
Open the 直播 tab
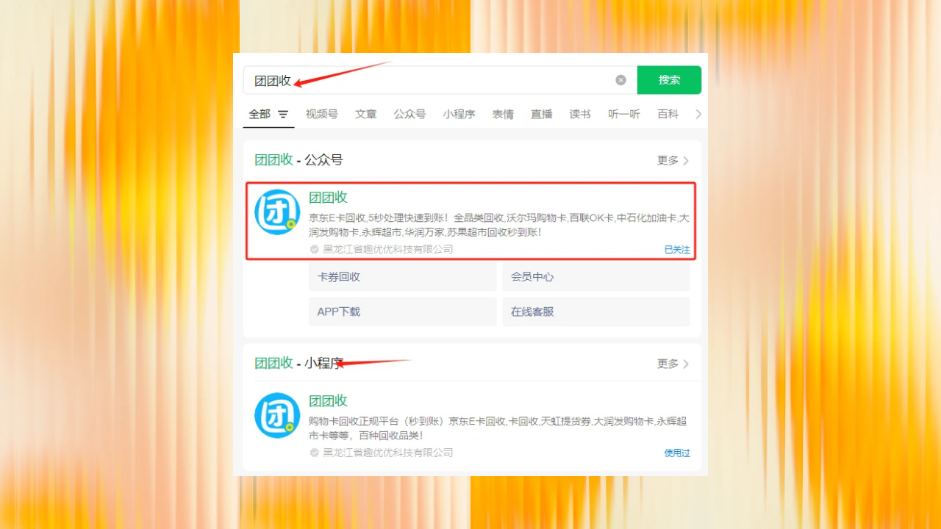click(542, 114)
